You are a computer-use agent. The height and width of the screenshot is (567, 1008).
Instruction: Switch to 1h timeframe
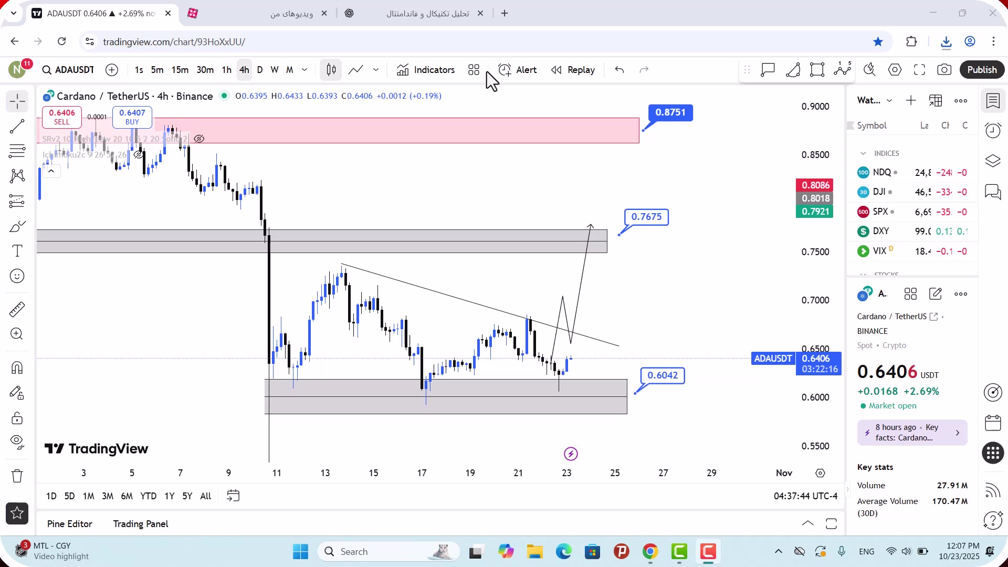pyautogui.click(x=226, y=70)
